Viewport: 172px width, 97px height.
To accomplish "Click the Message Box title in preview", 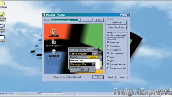I will 78,64.
